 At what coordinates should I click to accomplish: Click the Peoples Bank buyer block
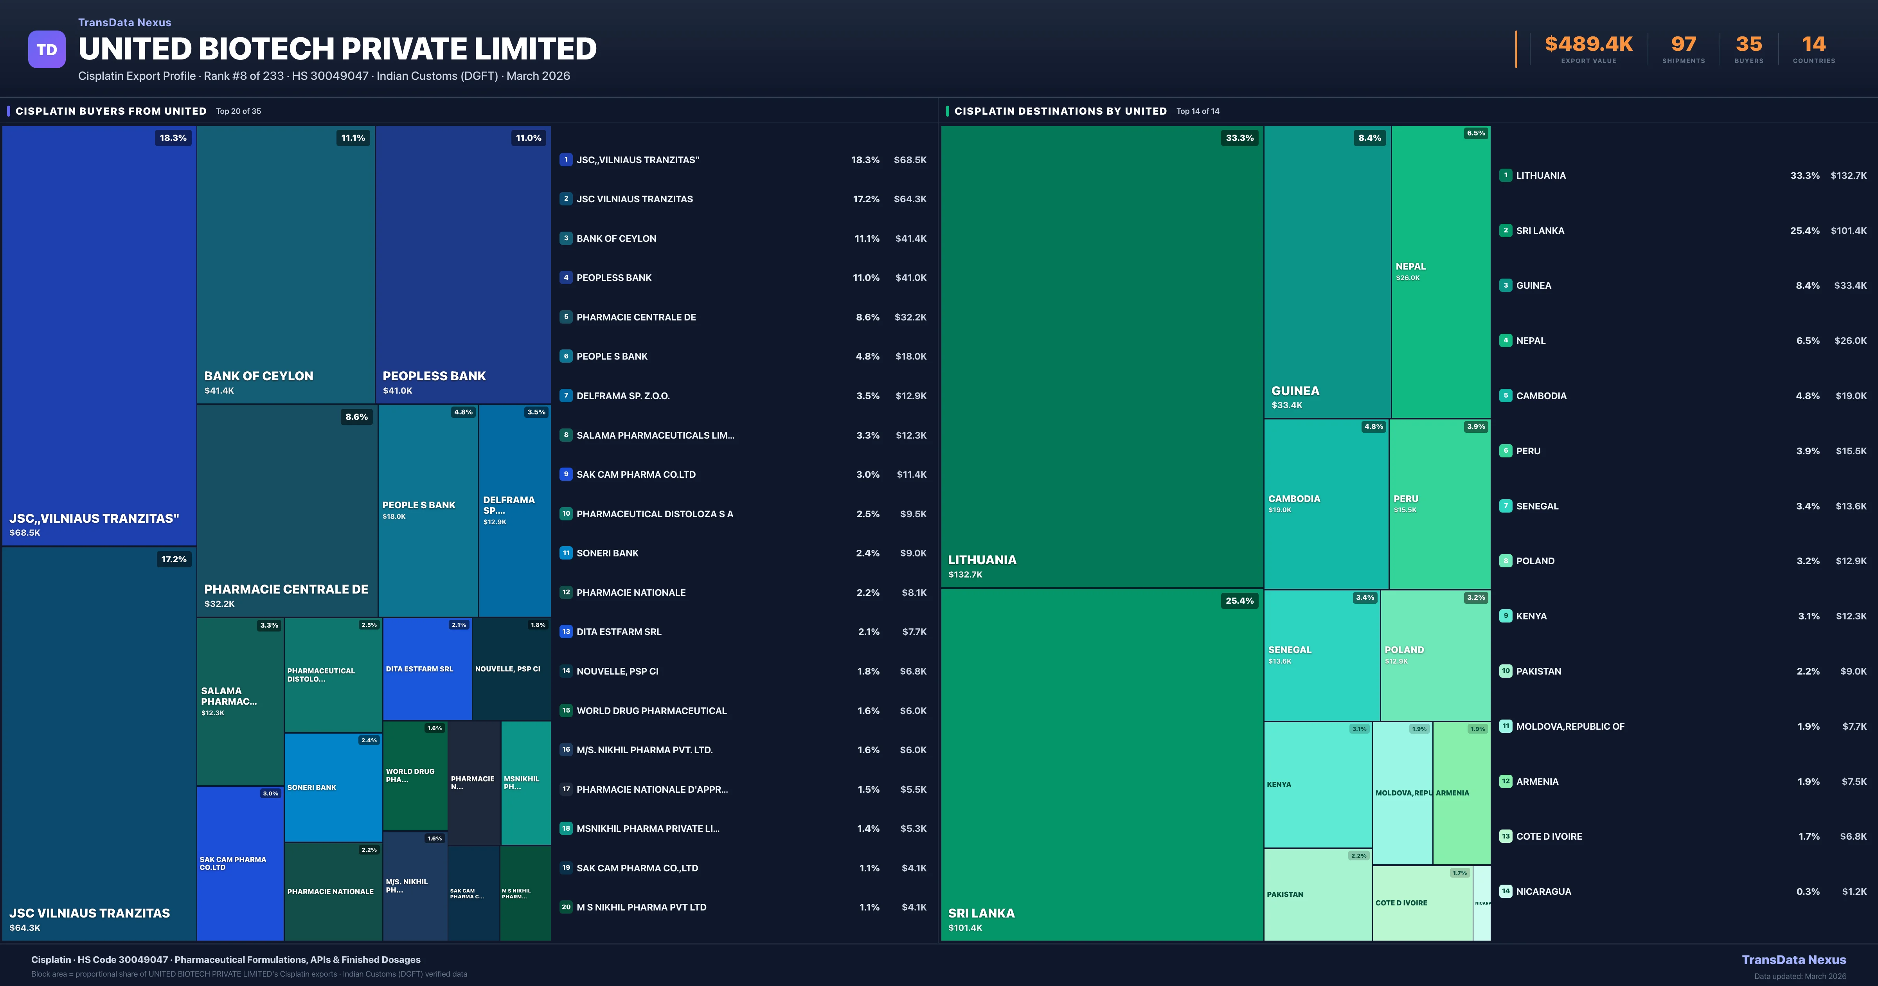(x=463, y=264)
